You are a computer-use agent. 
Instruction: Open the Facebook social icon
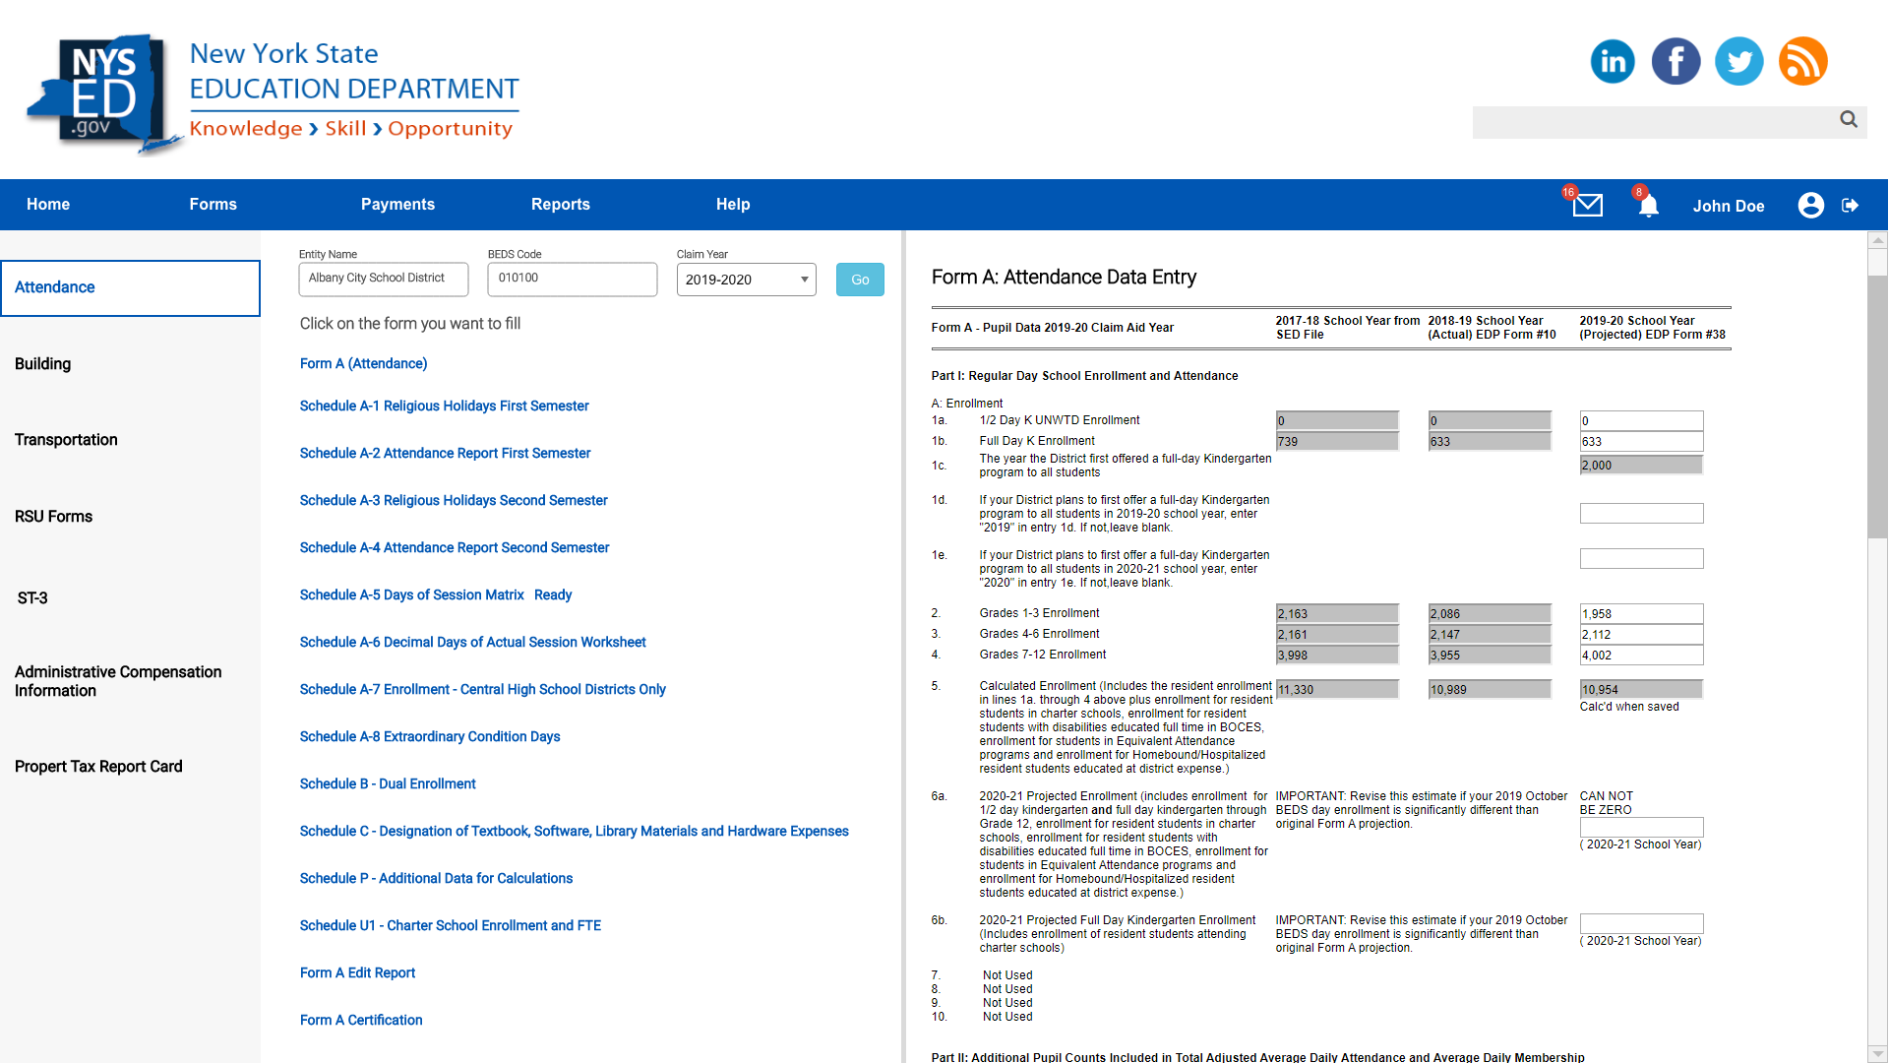(x=1676, y=62)
